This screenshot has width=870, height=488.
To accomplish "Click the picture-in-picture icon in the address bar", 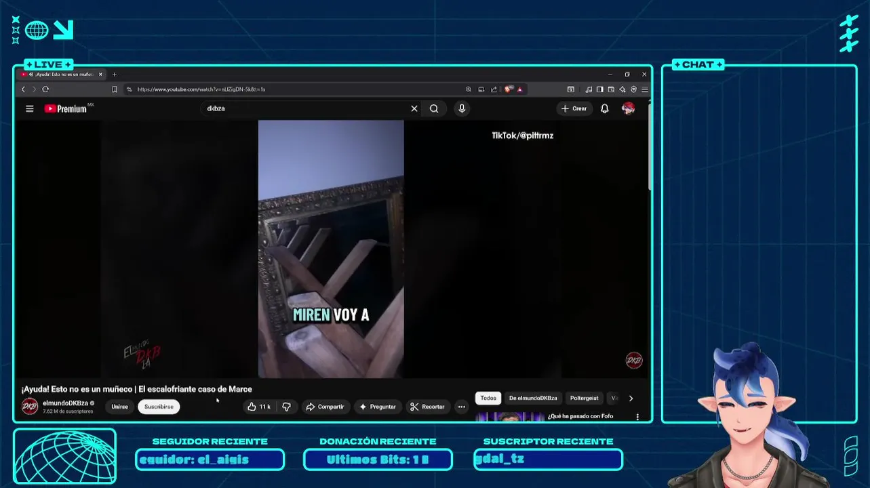I will click(x=481, y=89).
